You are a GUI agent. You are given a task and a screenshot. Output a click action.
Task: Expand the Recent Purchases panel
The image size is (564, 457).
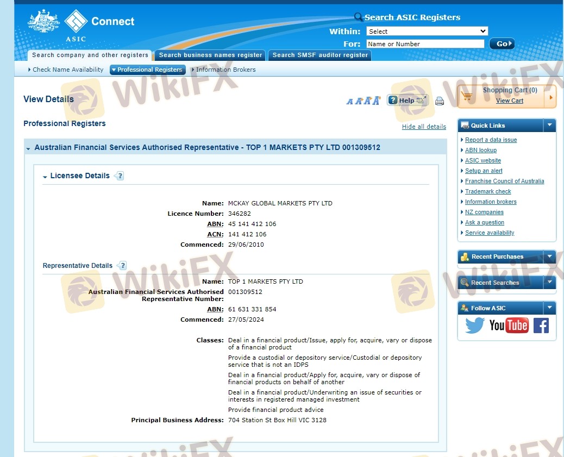pyautogui.click(x=549, y=256)
